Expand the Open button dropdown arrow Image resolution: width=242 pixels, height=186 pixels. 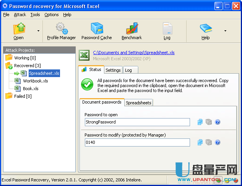click(x=39, y=31)
